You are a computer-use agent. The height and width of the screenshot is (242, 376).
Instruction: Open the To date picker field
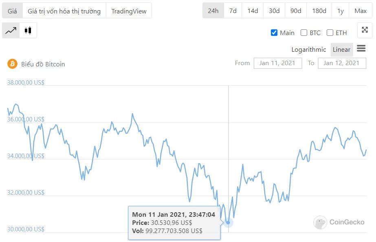pos(342,63)
